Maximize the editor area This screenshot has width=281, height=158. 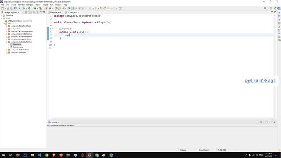[x=275, y=12]
